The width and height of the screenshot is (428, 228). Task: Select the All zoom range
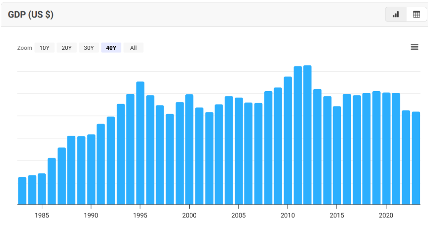pyautogui.click(x=133, y=48)
